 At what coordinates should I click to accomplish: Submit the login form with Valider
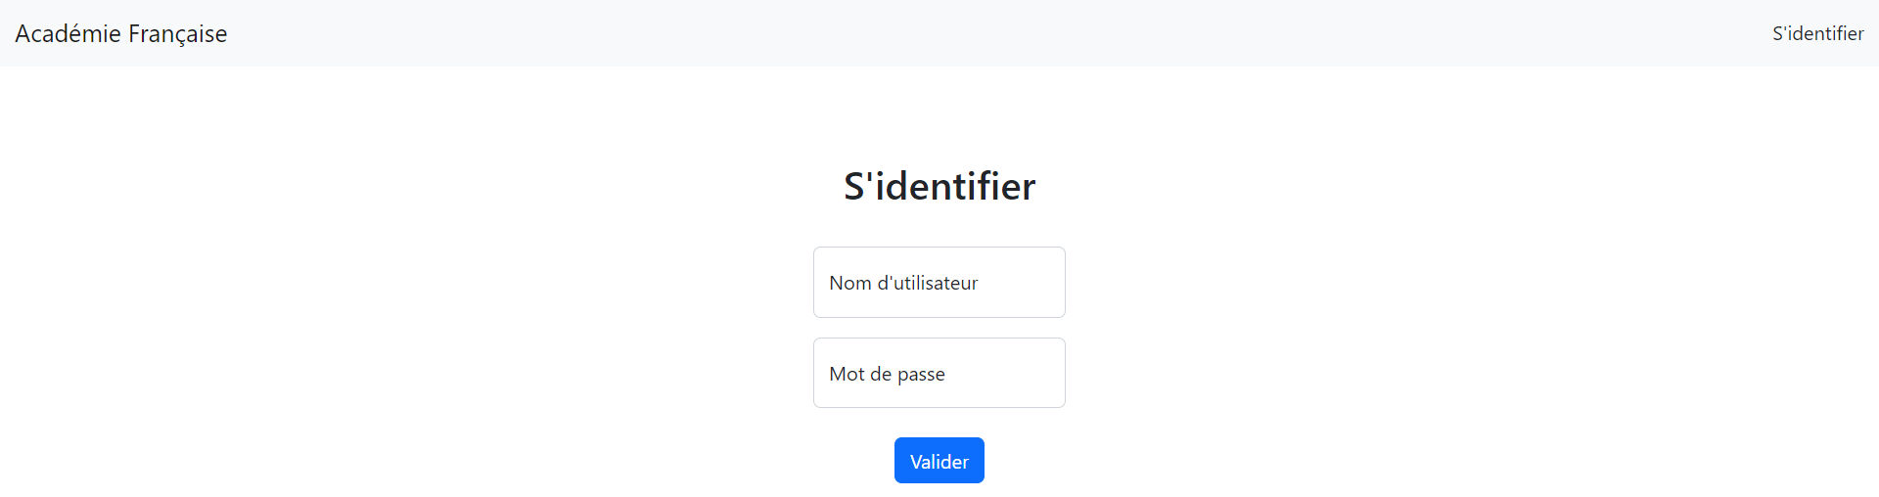939,461
